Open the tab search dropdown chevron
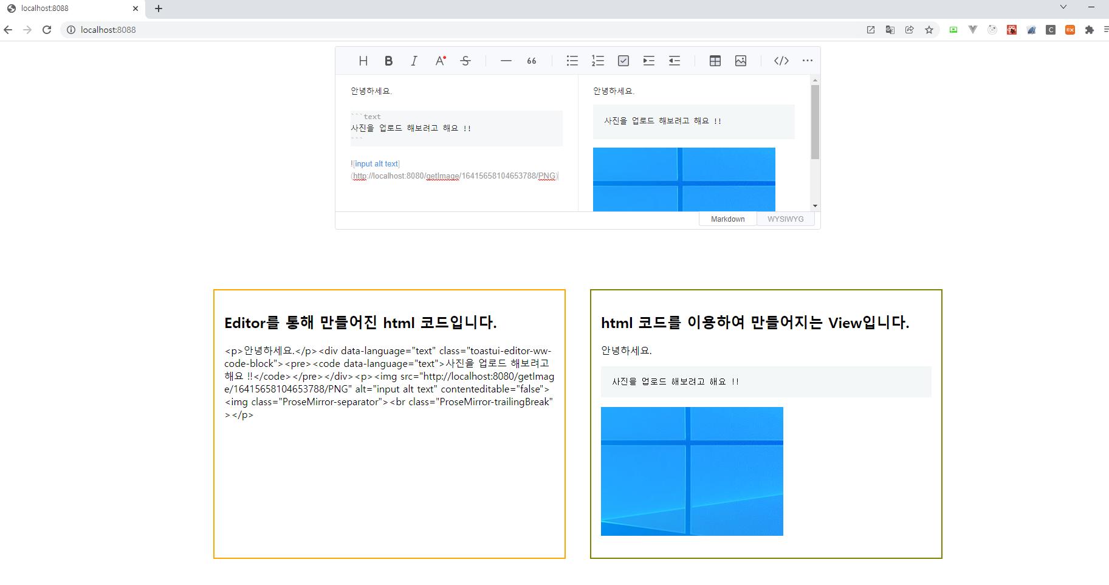Screen dimensions: 1109x585 pyautogui.click(x=1063, y=7)
